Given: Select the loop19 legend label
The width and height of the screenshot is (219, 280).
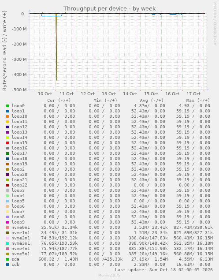Looking at the screenshot, I should tap(19, 164).
